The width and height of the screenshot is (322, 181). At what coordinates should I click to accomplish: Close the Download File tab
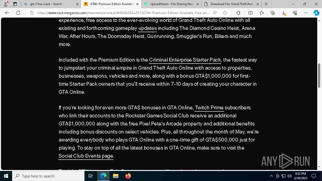click(x=258, y=4)
